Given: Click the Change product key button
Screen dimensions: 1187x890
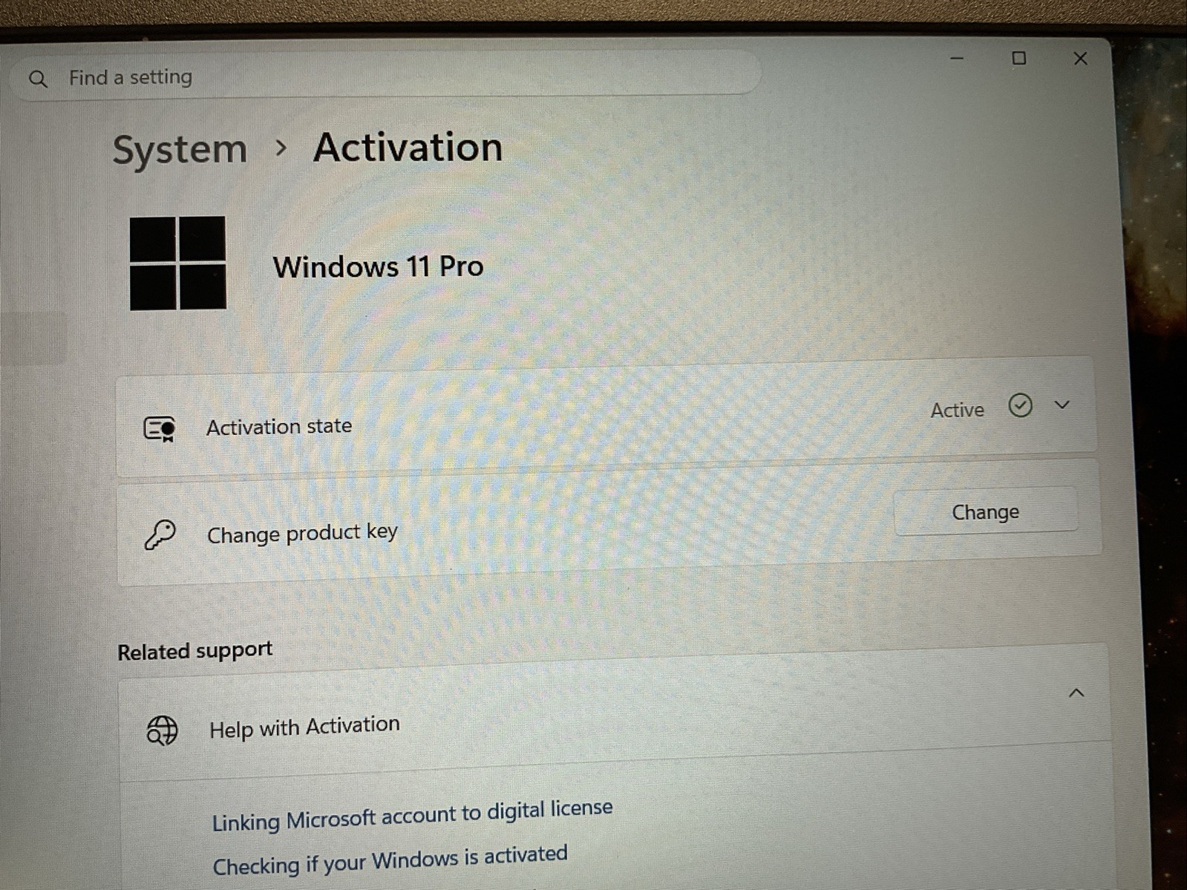Looking at the screenshot, I should (x=985, y=511).
